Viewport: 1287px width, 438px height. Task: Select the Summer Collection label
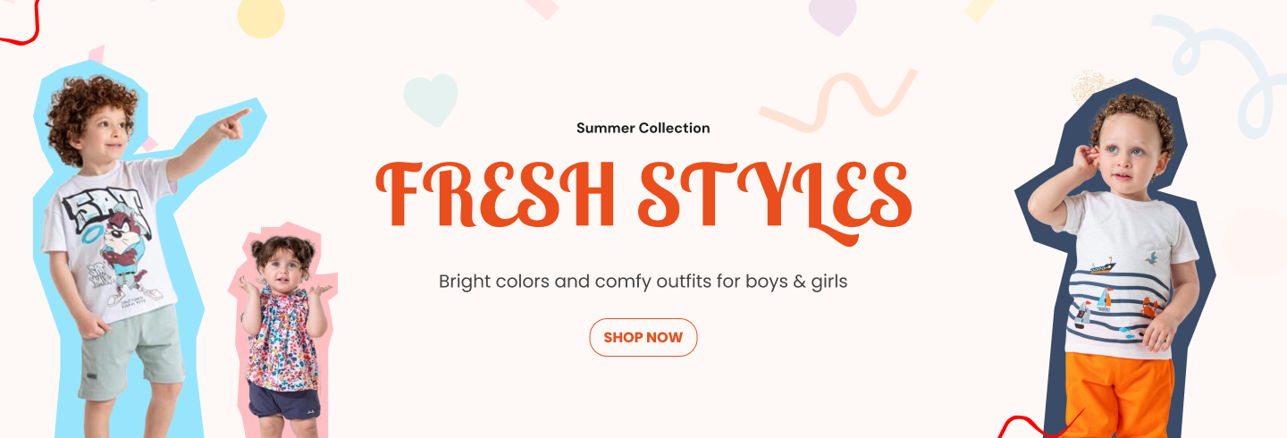pos(643,128)
